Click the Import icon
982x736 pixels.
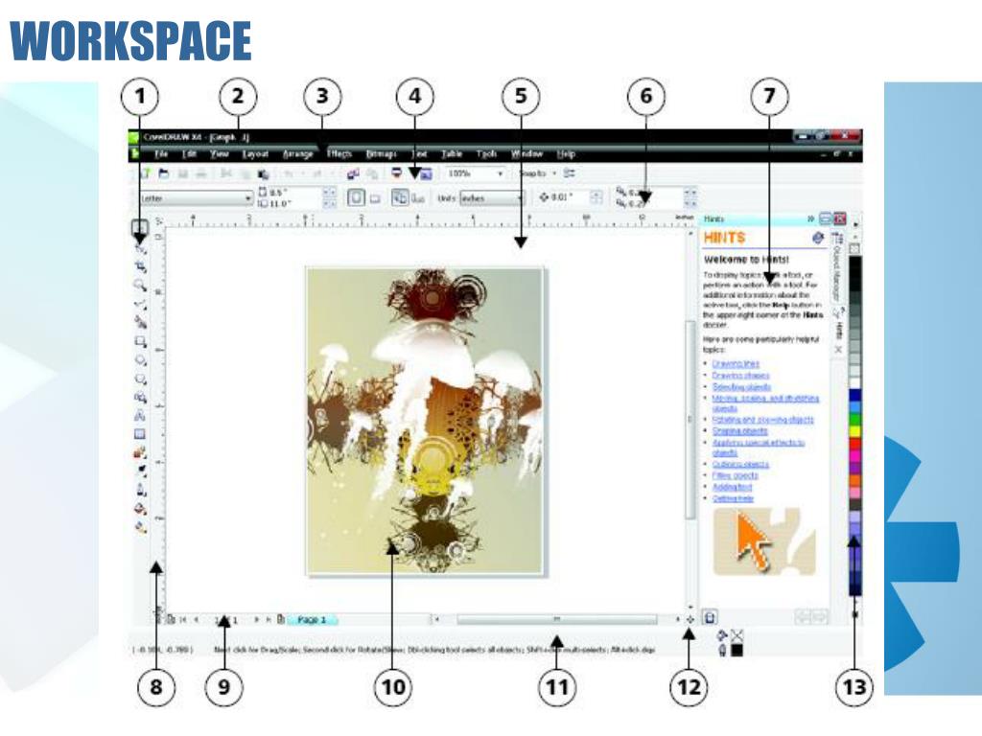pyautogui.click(x=353, y=173)
